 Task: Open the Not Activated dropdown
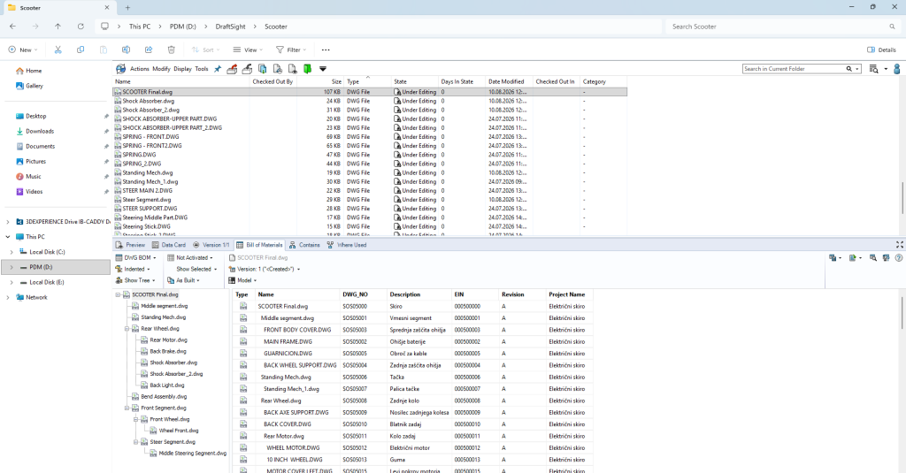[x=191, y=257]
